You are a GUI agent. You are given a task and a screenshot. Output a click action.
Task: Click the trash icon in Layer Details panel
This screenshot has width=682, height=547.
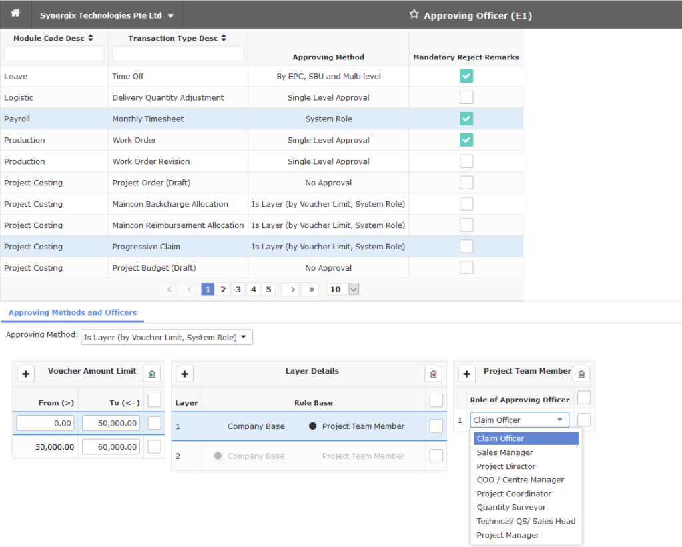point(433,374)
